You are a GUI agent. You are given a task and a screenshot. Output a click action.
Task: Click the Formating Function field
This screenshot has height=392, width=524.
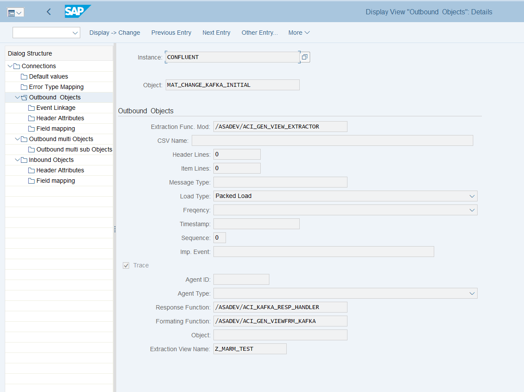point(280,321)
